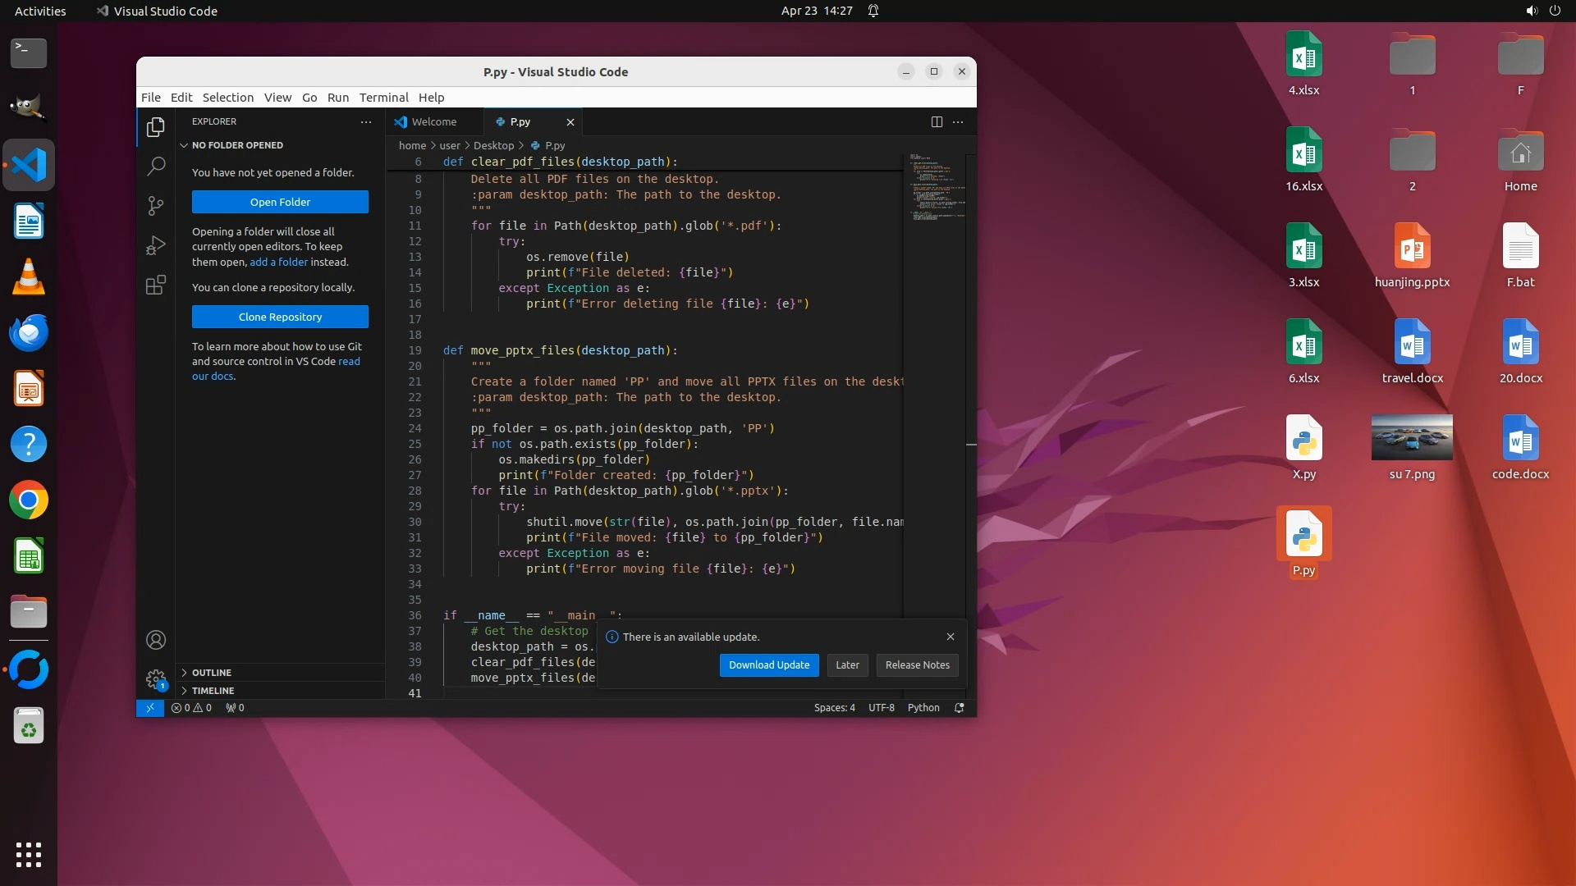Screen dimensions: 1576x886
Task: Open the Search view in activity bar
Action: point(155,167)
